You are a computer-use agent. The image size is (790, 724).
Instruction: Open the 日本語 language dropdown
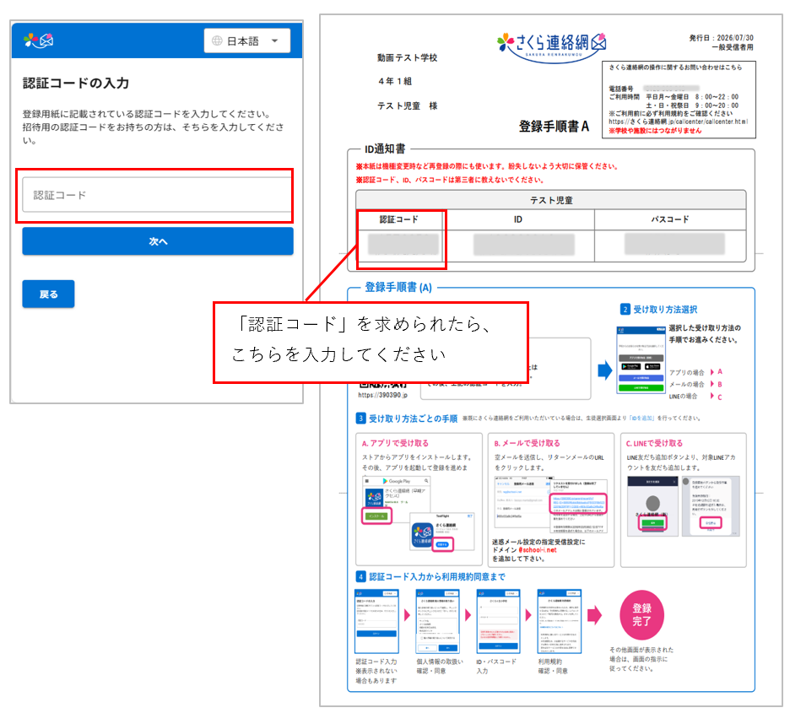tap(246, 41)
